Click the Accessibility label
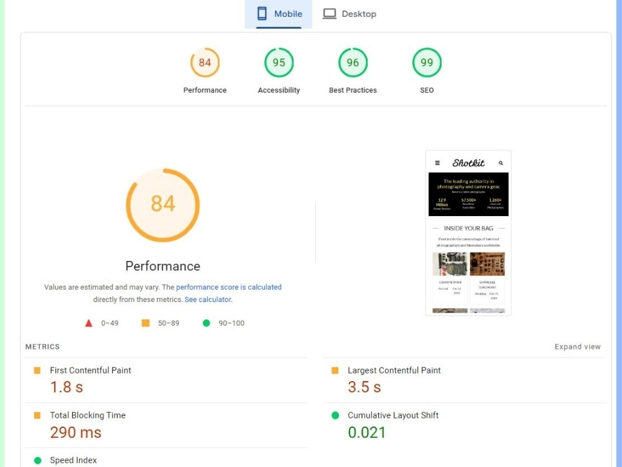Viewport: 622px width, 467px height. click(x=279, y=90)
